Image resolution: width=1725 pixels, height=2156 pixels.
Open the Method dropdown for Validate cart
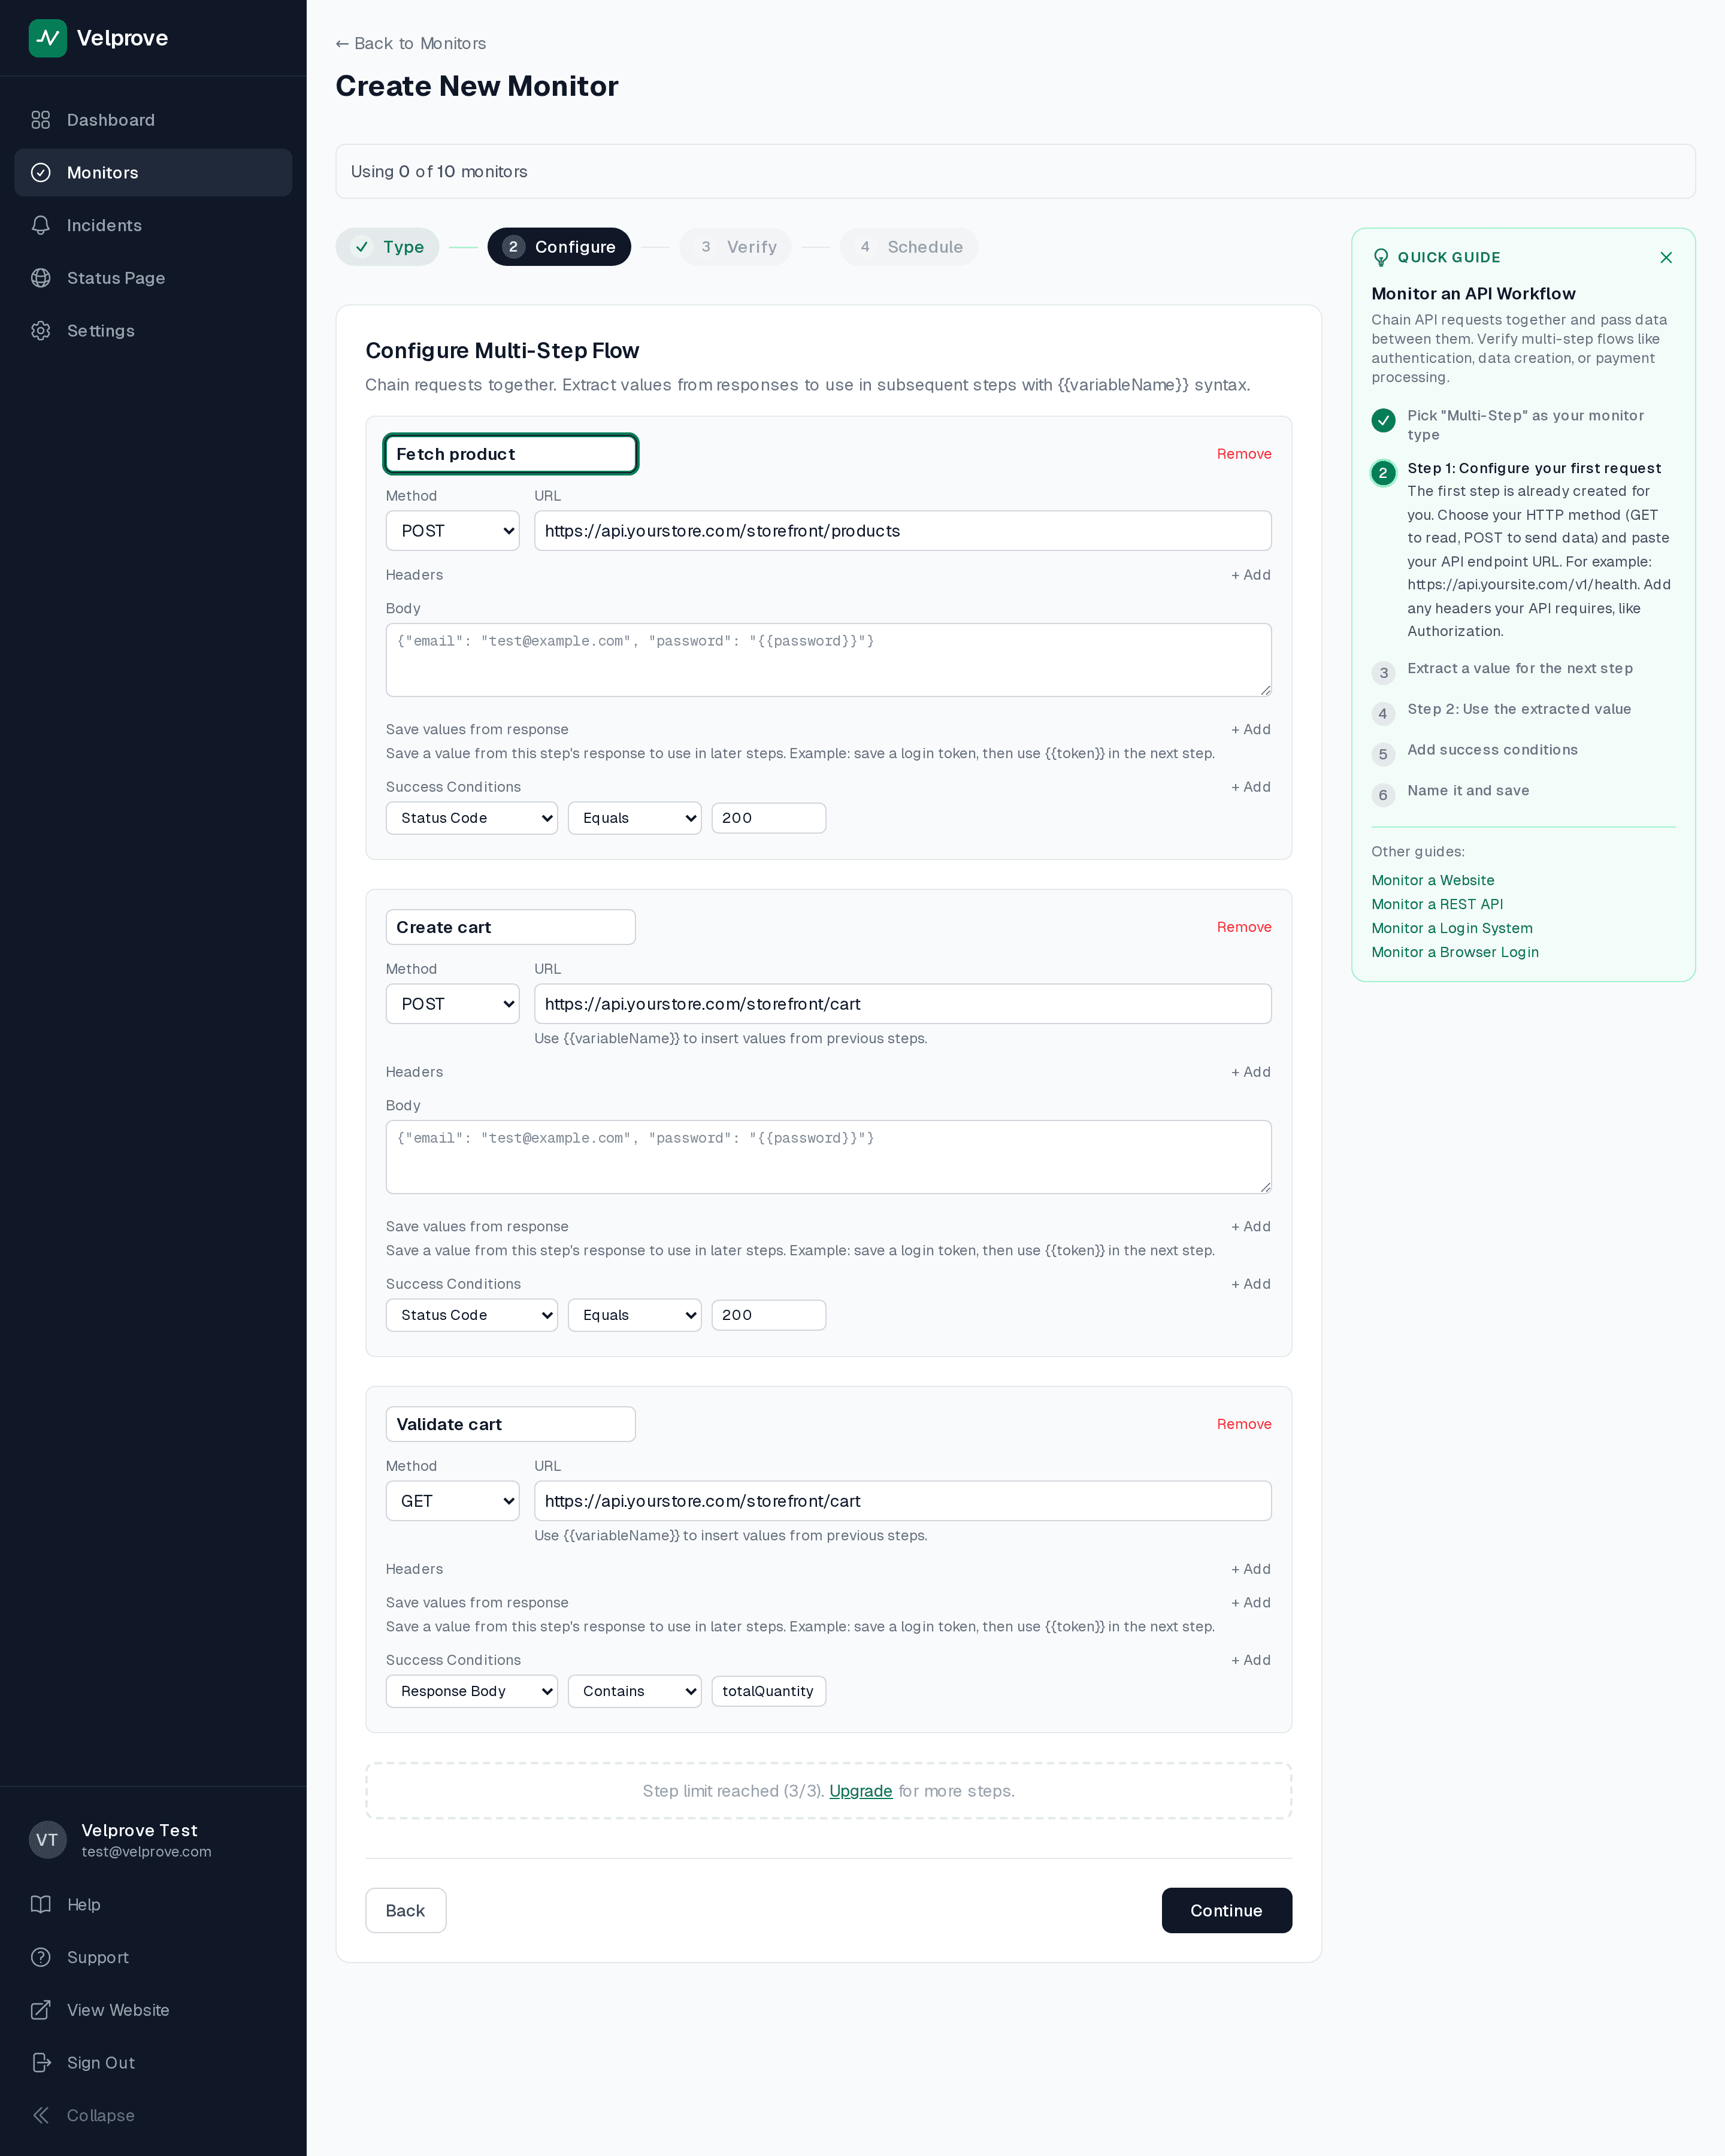[453, 1501]
